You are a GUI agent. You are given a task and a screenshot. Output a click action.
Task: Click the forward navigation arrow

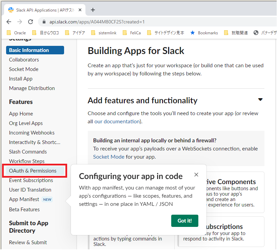20,21
